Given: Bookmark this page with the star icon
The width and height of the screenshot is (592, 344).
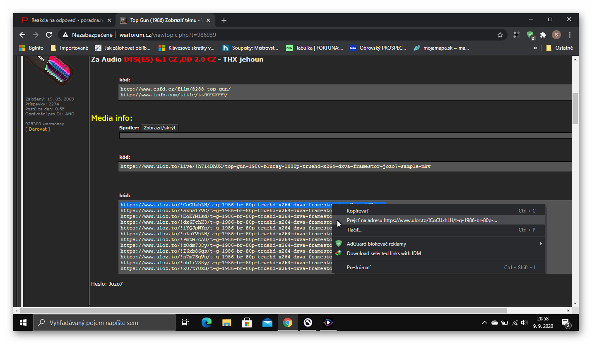Looking at the screenshot, I should (500, 35).
